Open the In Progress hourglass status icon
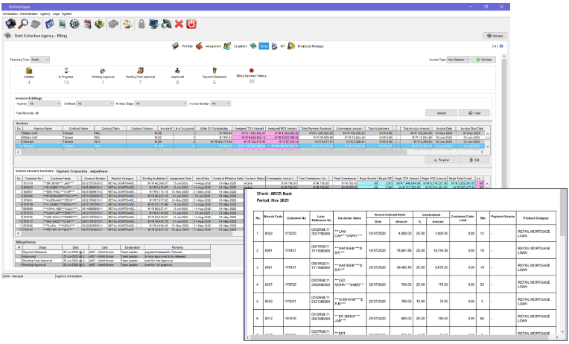This screenshot has height=344, width=569. (66, 71)
